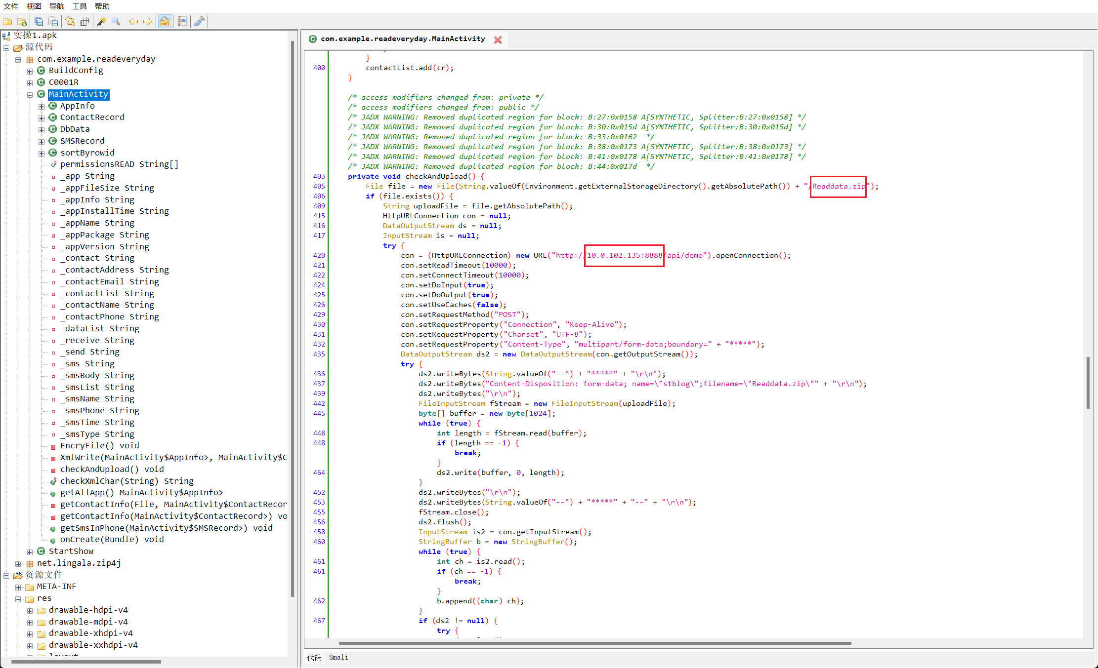
Task: Expand the sortByrowid inner class
Action: [x=42, y=153]
